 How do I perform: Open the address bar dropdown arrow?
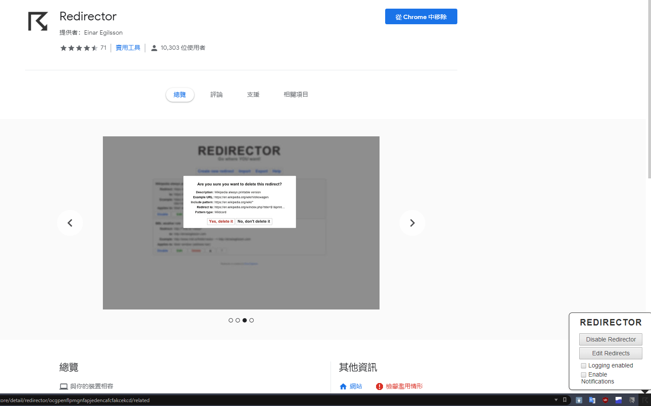(556, 400)
